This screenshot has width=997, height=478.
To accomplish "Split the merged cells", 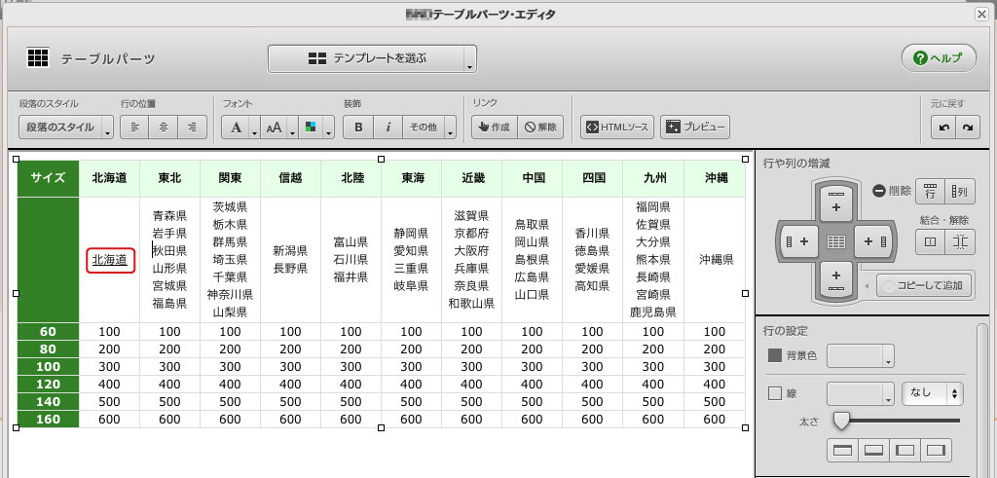I will [960, 242].
